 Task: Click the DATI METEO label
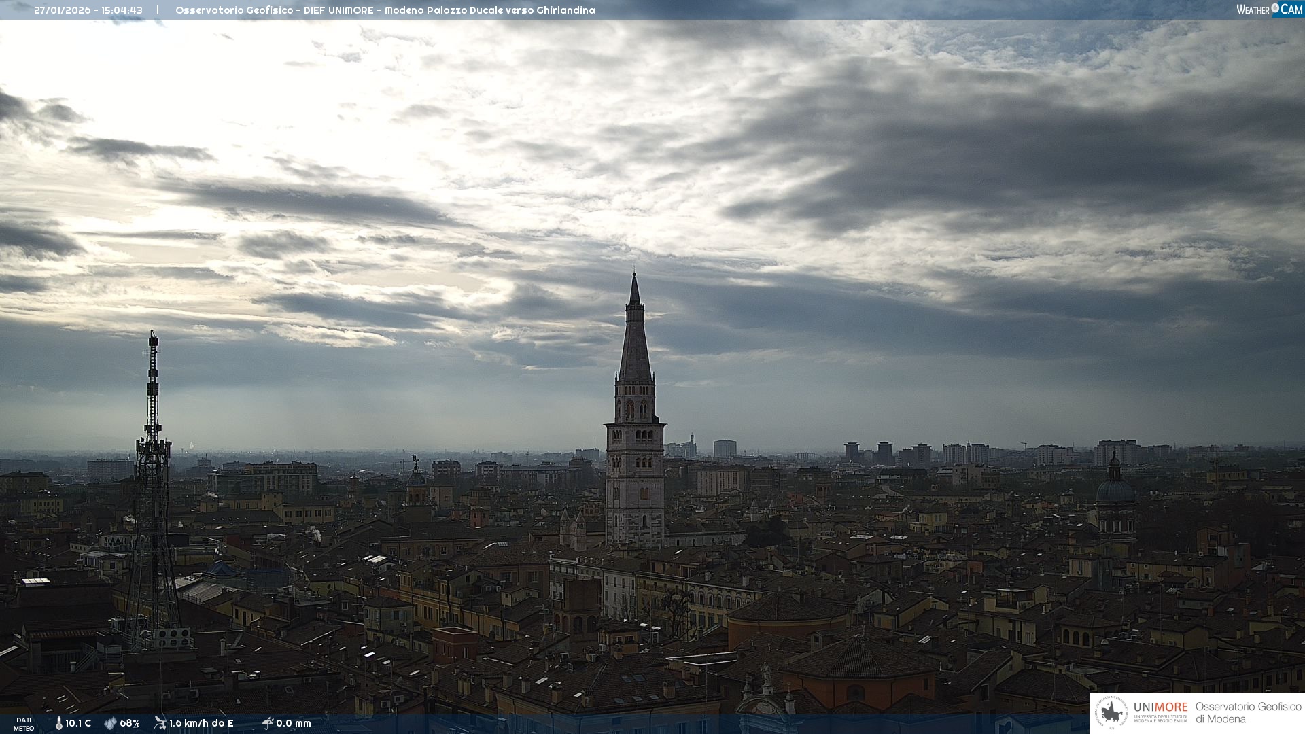[24, 724]
